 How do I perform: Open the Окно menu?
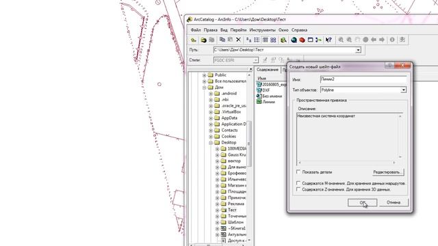pos(283,30)
